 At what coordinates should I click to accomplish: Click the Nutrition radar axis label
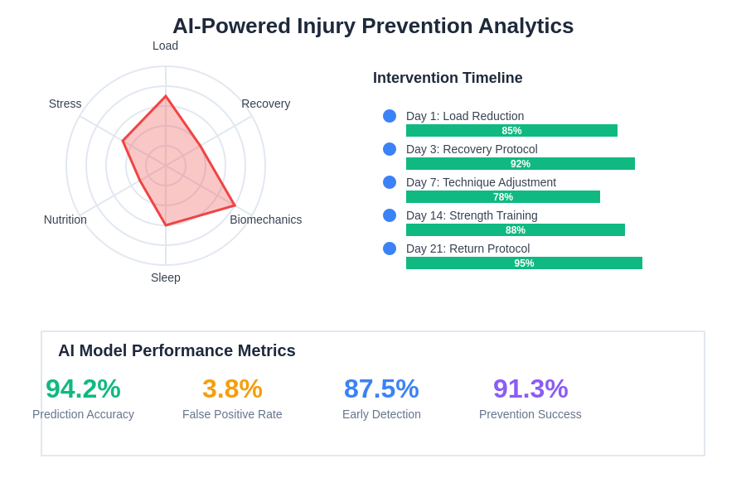coord(65,220)
